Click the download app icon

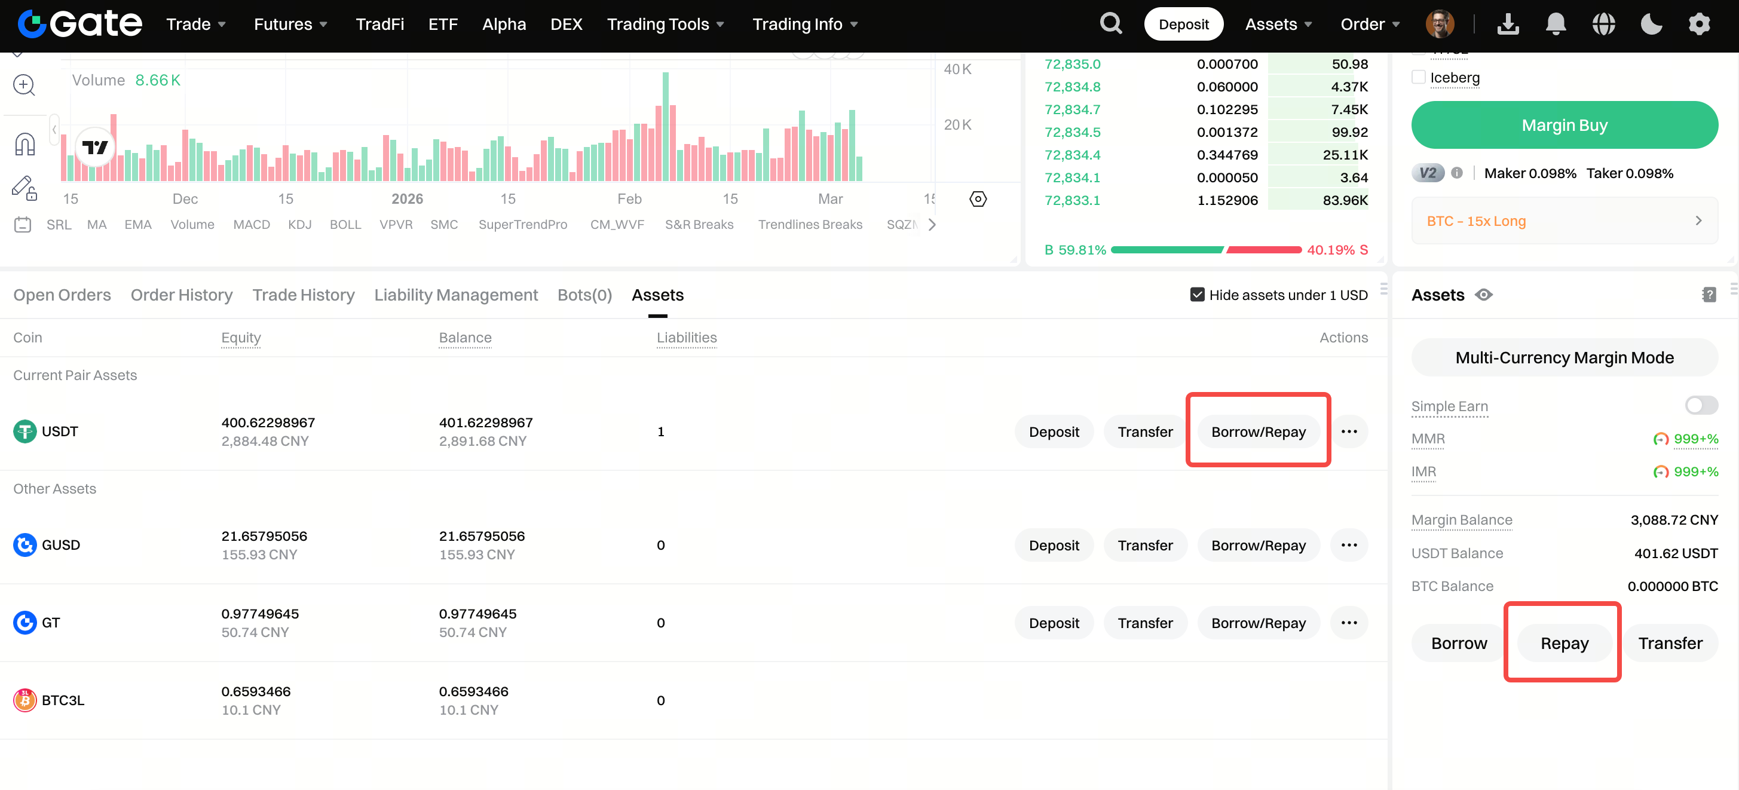(1508, 25)
